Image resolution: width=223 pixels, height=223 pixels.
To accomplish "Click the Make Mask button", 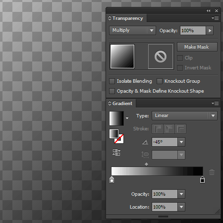I will [x=197, y=47].
